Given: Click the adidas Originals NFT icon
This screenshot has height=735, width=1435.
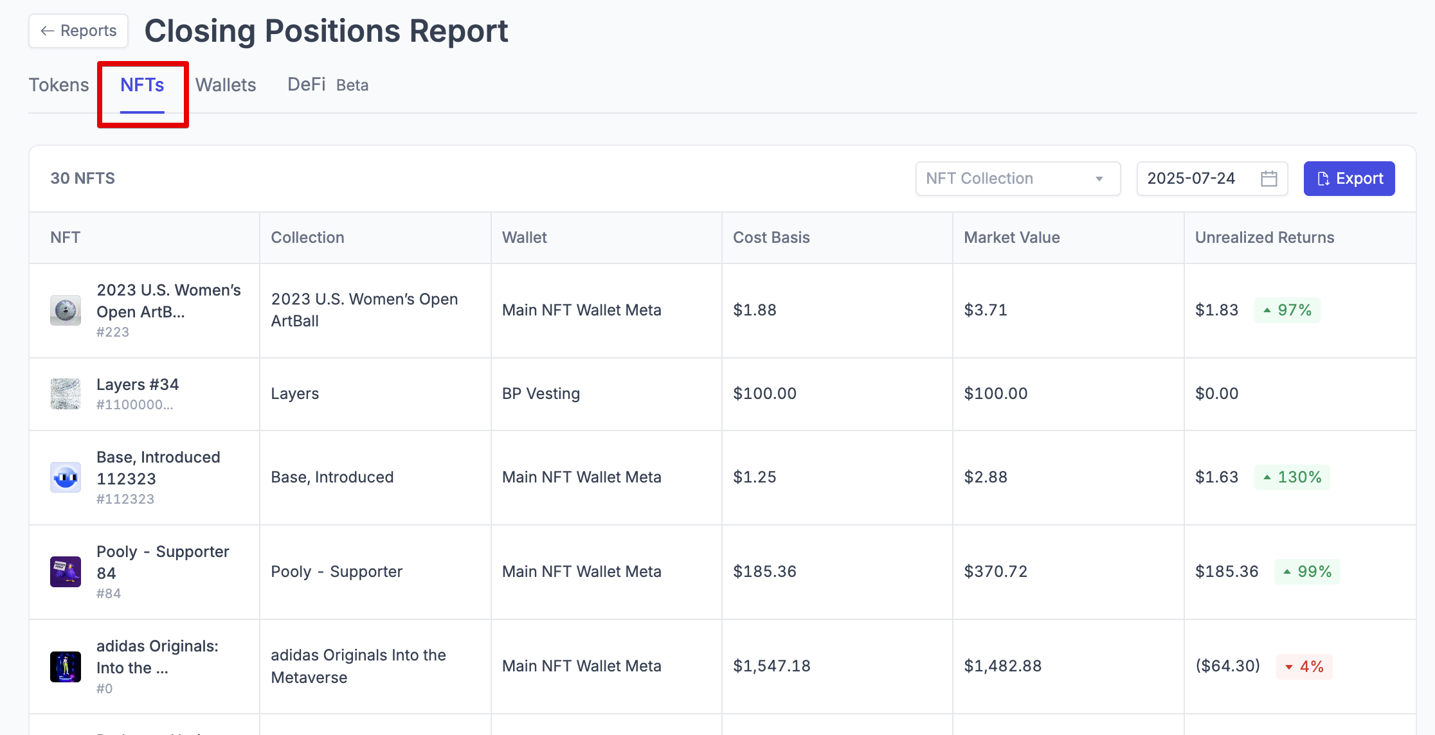Looking at the screenshot, I should click(66, 666).
